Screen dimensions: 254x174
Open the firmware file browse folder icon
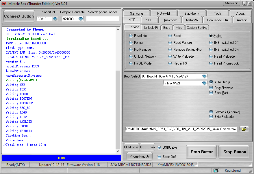244,129
